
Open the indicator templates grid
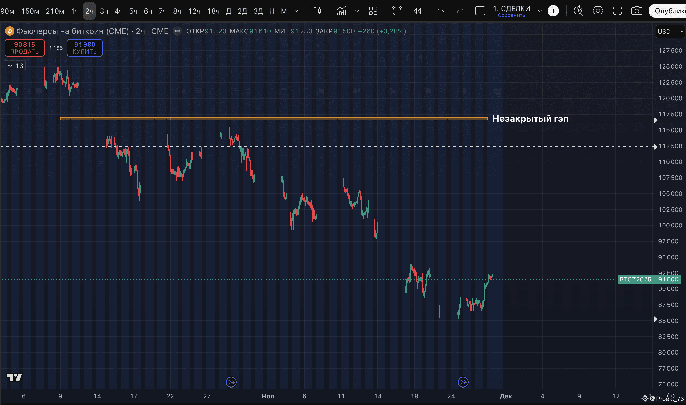(x=373, y=11)
